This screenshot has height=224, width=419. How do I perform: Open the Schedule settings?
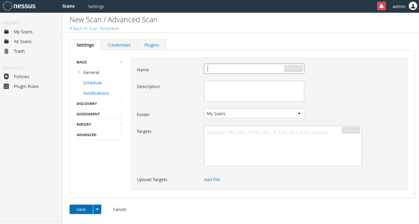click(x=92, y=83)
